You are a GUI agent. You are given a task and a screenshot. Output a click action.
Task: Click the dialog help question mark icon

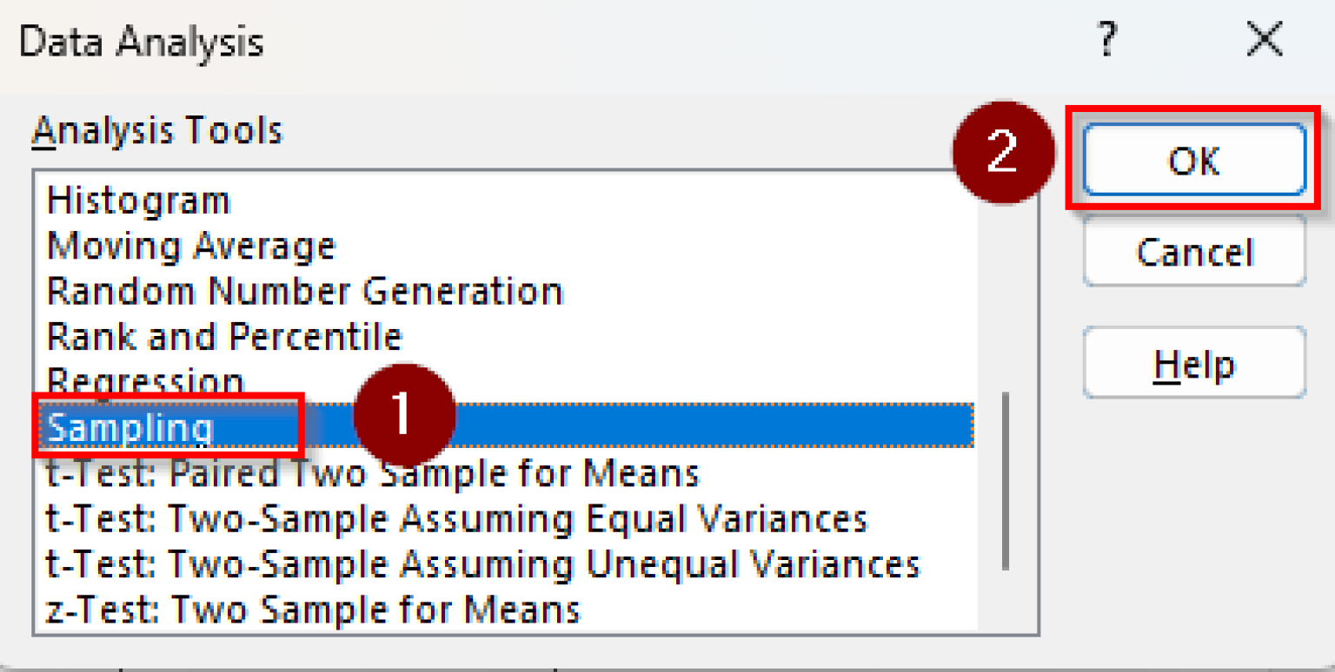coord(1106,39)
